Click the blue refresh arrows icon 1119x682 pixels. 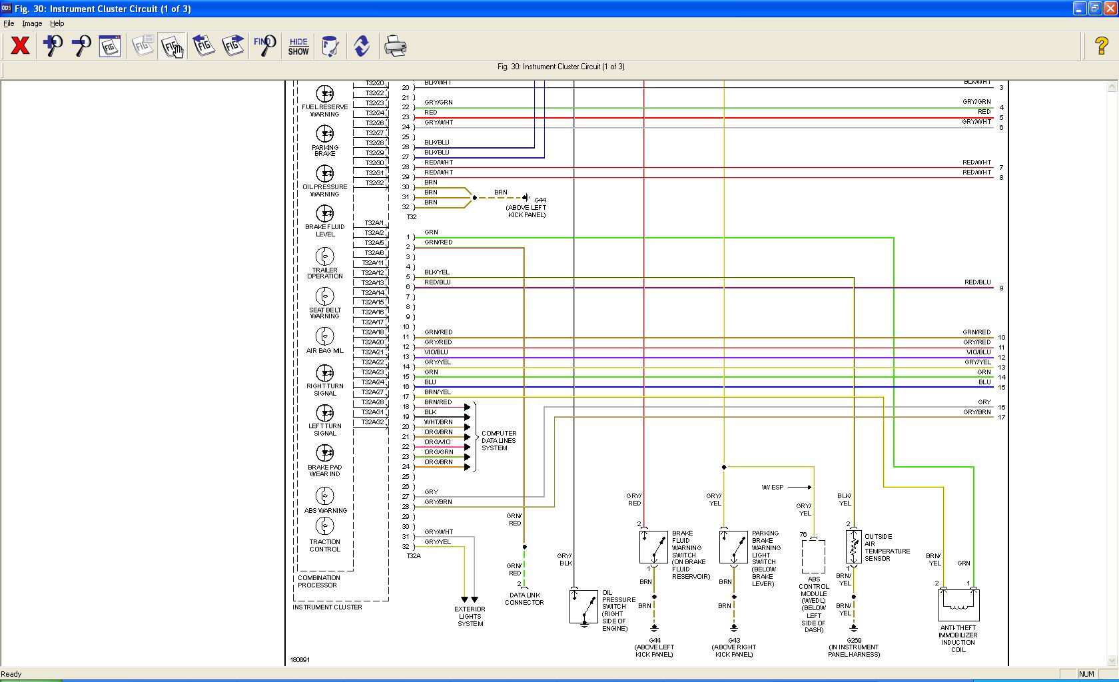tap(362, 46)
